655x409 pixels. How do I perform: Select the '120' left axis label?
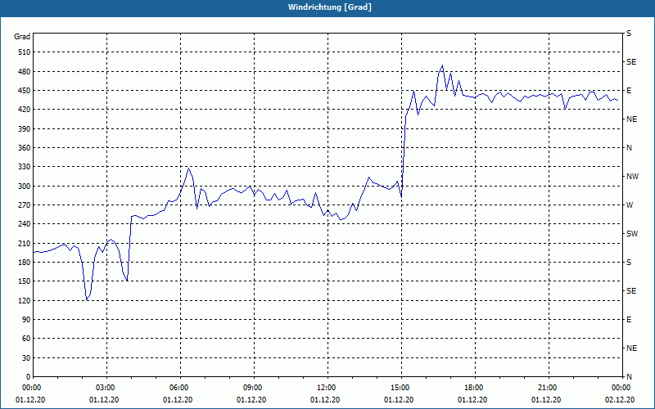tap(25, 300)
